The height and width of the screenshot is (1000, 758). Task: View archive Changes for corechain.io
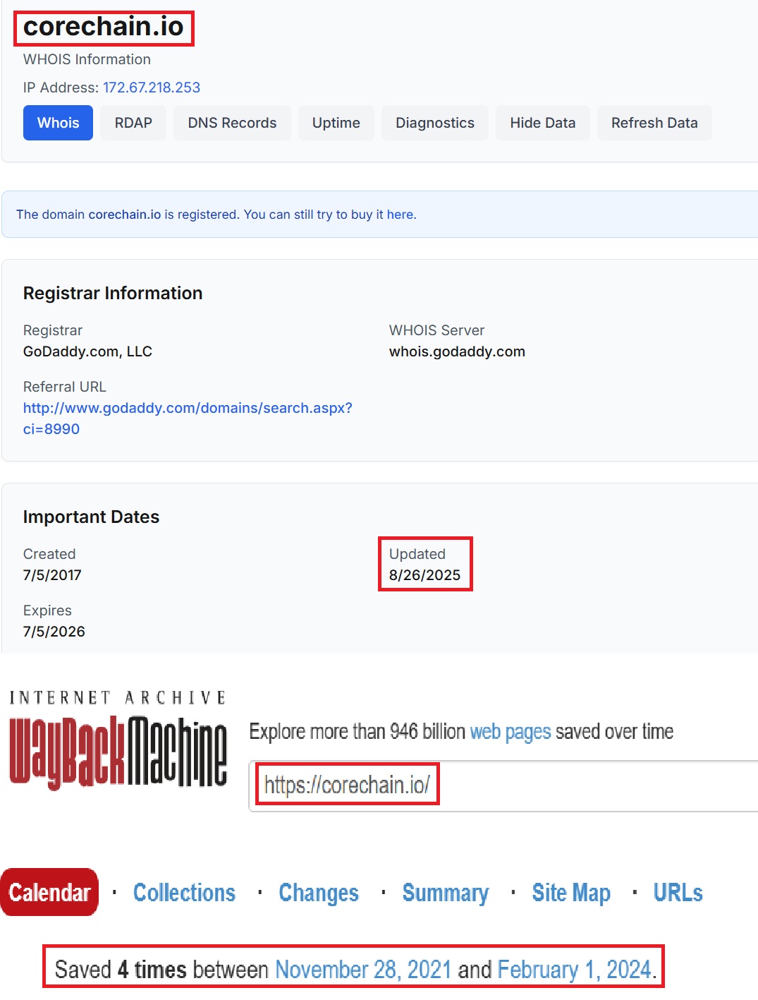318,892
